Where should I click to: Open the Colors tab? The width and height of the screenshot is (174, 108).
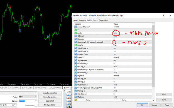click(95, 20)
